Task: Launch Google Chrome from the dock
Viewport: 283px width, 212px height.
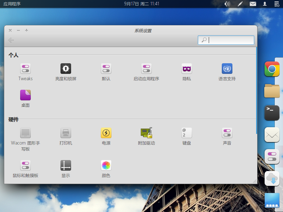Action: coord(272,69)
